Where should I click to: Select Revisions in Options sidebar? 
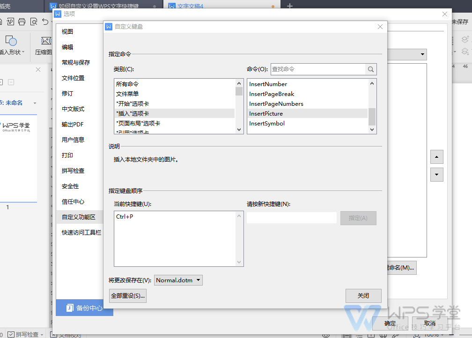point(67,94)
